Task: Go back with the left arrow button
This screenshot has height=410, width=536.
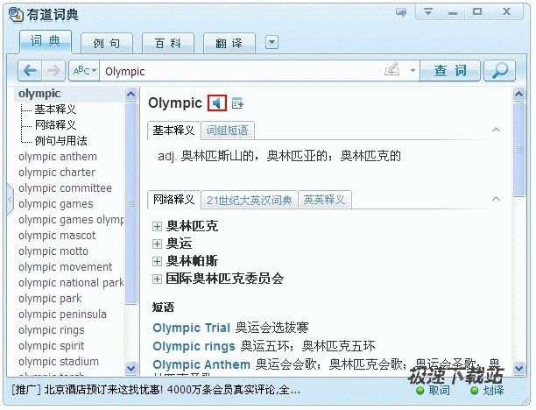Action: (x=30, y=71)
